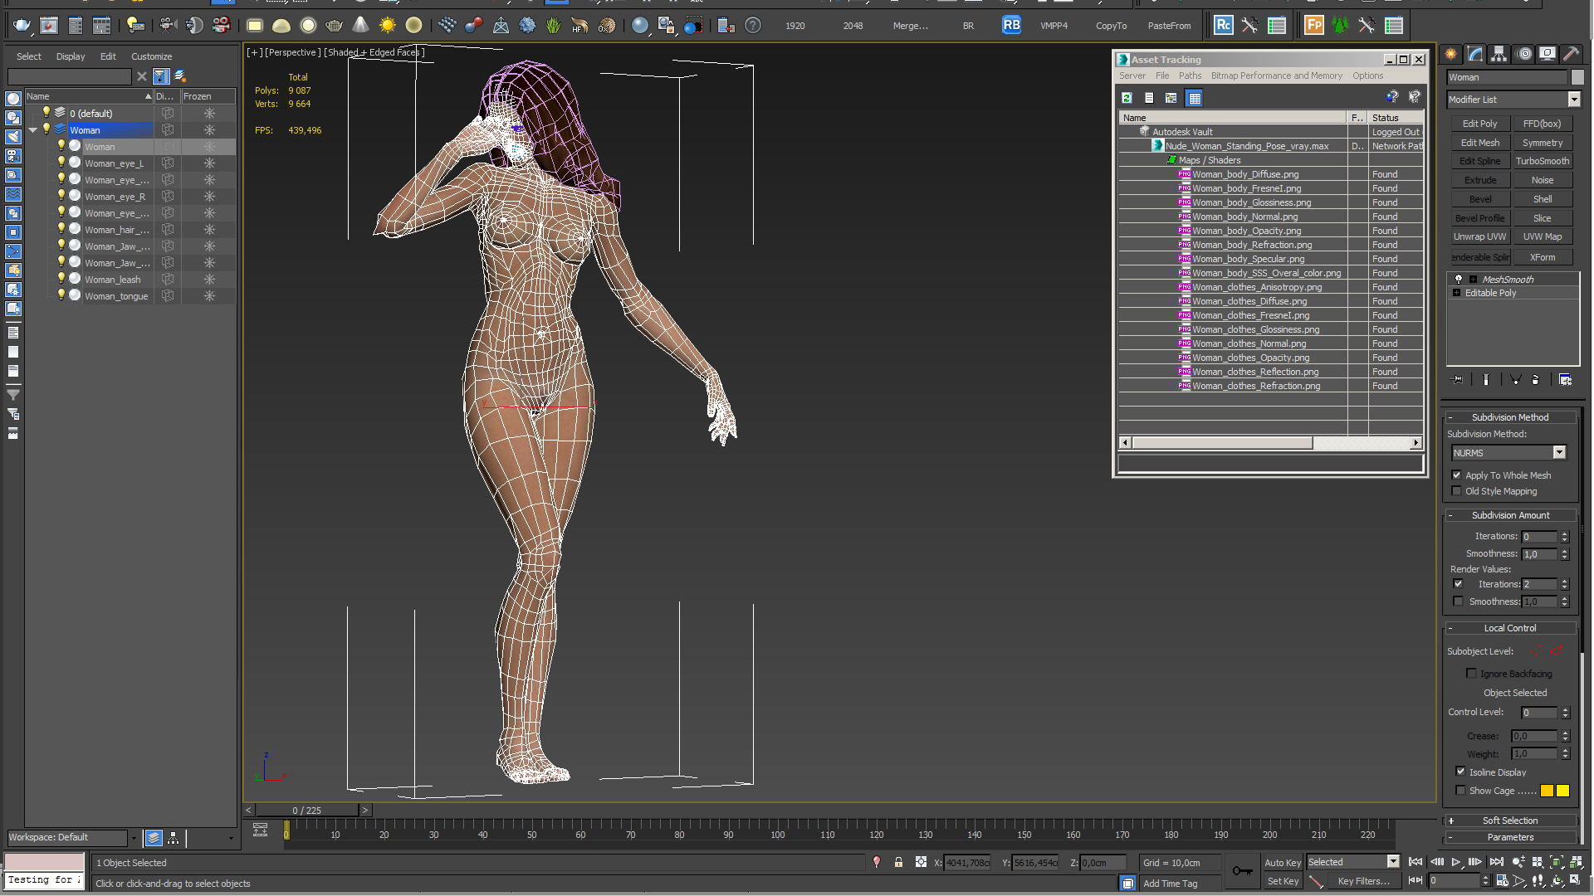Toggle Isoline Display checkbox

point(1460,772)
